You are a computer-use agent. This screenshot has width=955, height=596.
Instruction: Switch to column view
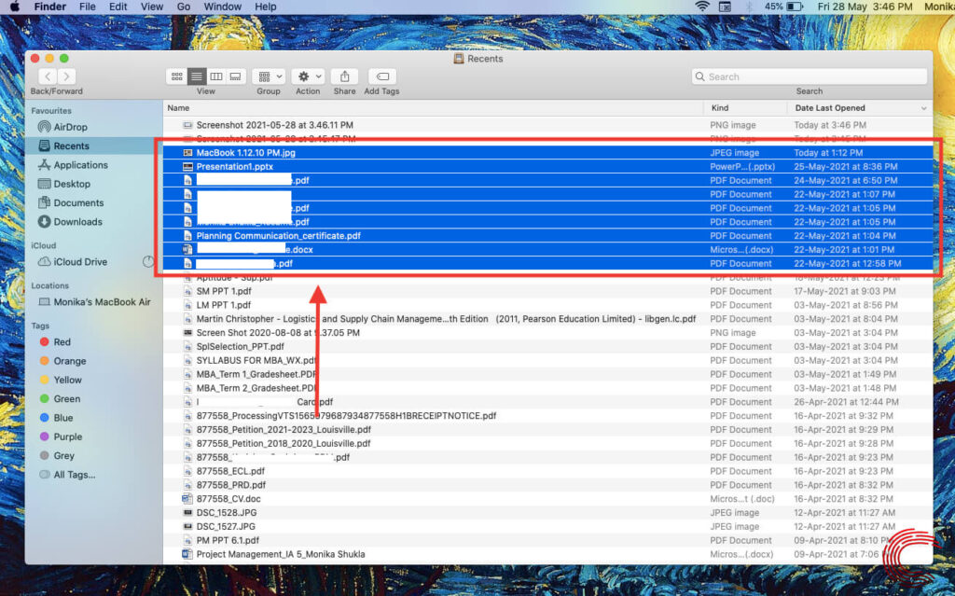(x=215, y=76)
